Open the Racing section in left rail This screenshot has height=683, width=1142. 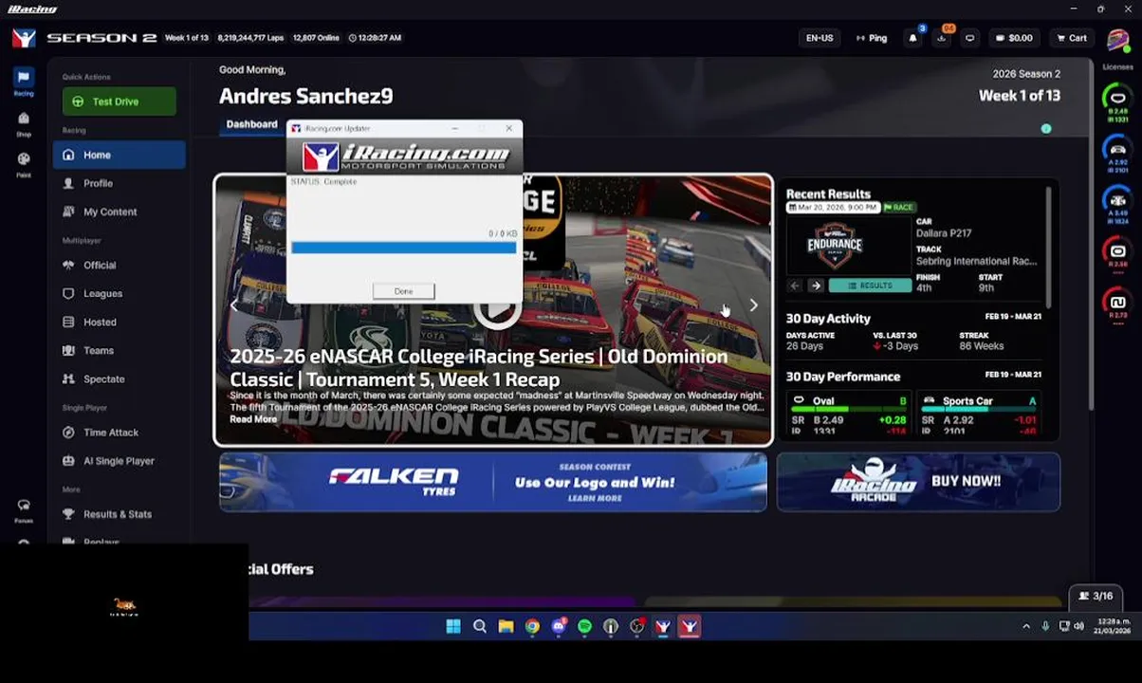click(24, 82)
